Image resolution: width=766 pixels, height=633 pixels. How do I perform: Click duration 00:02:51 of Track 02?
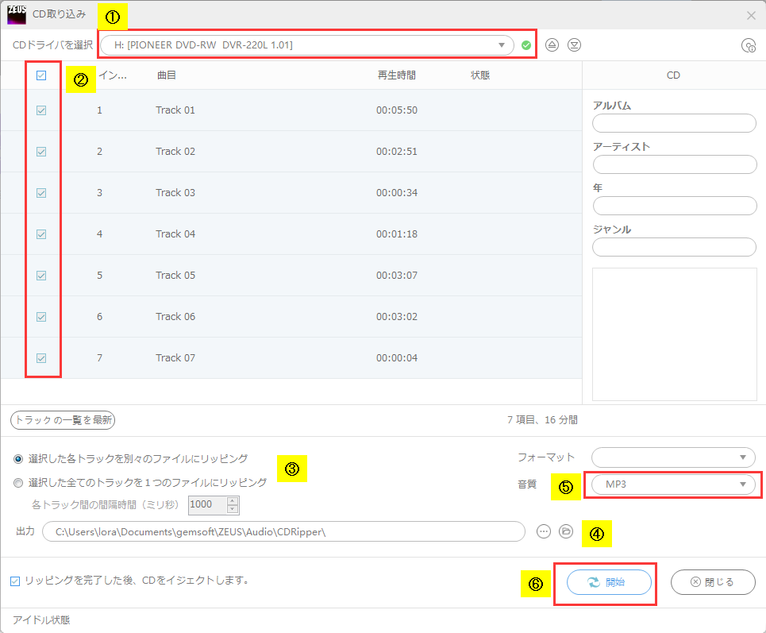[x=397, y=152]
